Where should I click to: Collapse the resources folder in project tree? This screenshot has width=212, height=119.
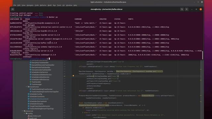(x=23, y=111)
